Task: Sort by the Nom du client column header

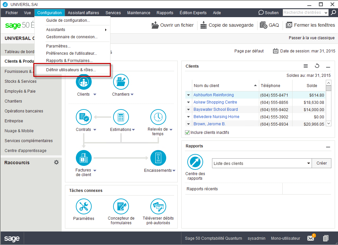Action: [x=224, y=86]
